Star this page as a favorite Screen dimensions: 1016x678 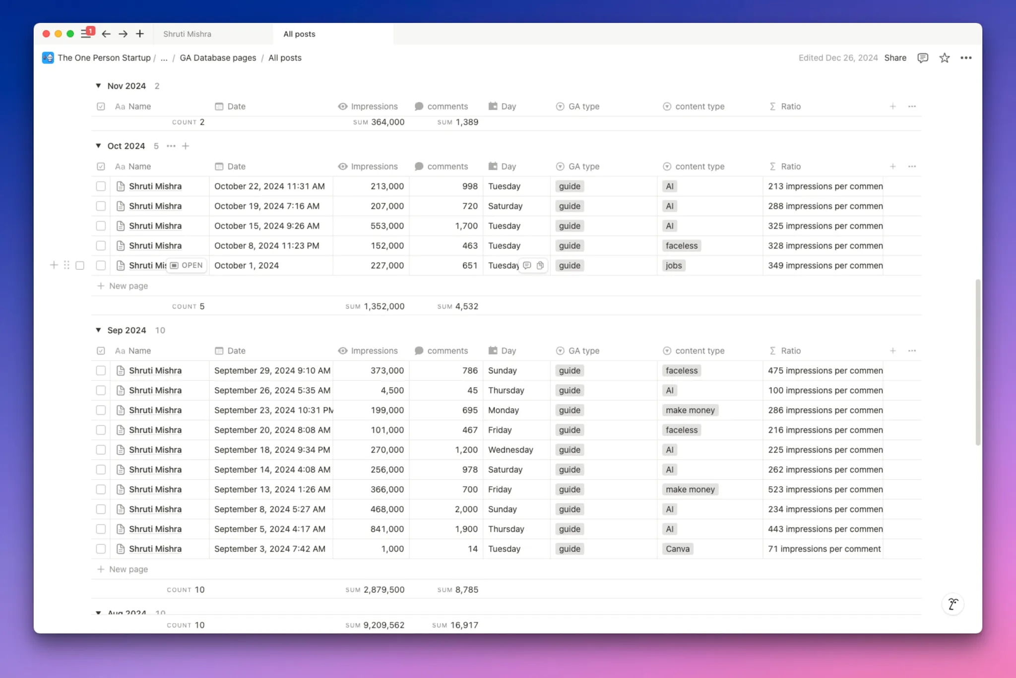(x=944, y=58)
